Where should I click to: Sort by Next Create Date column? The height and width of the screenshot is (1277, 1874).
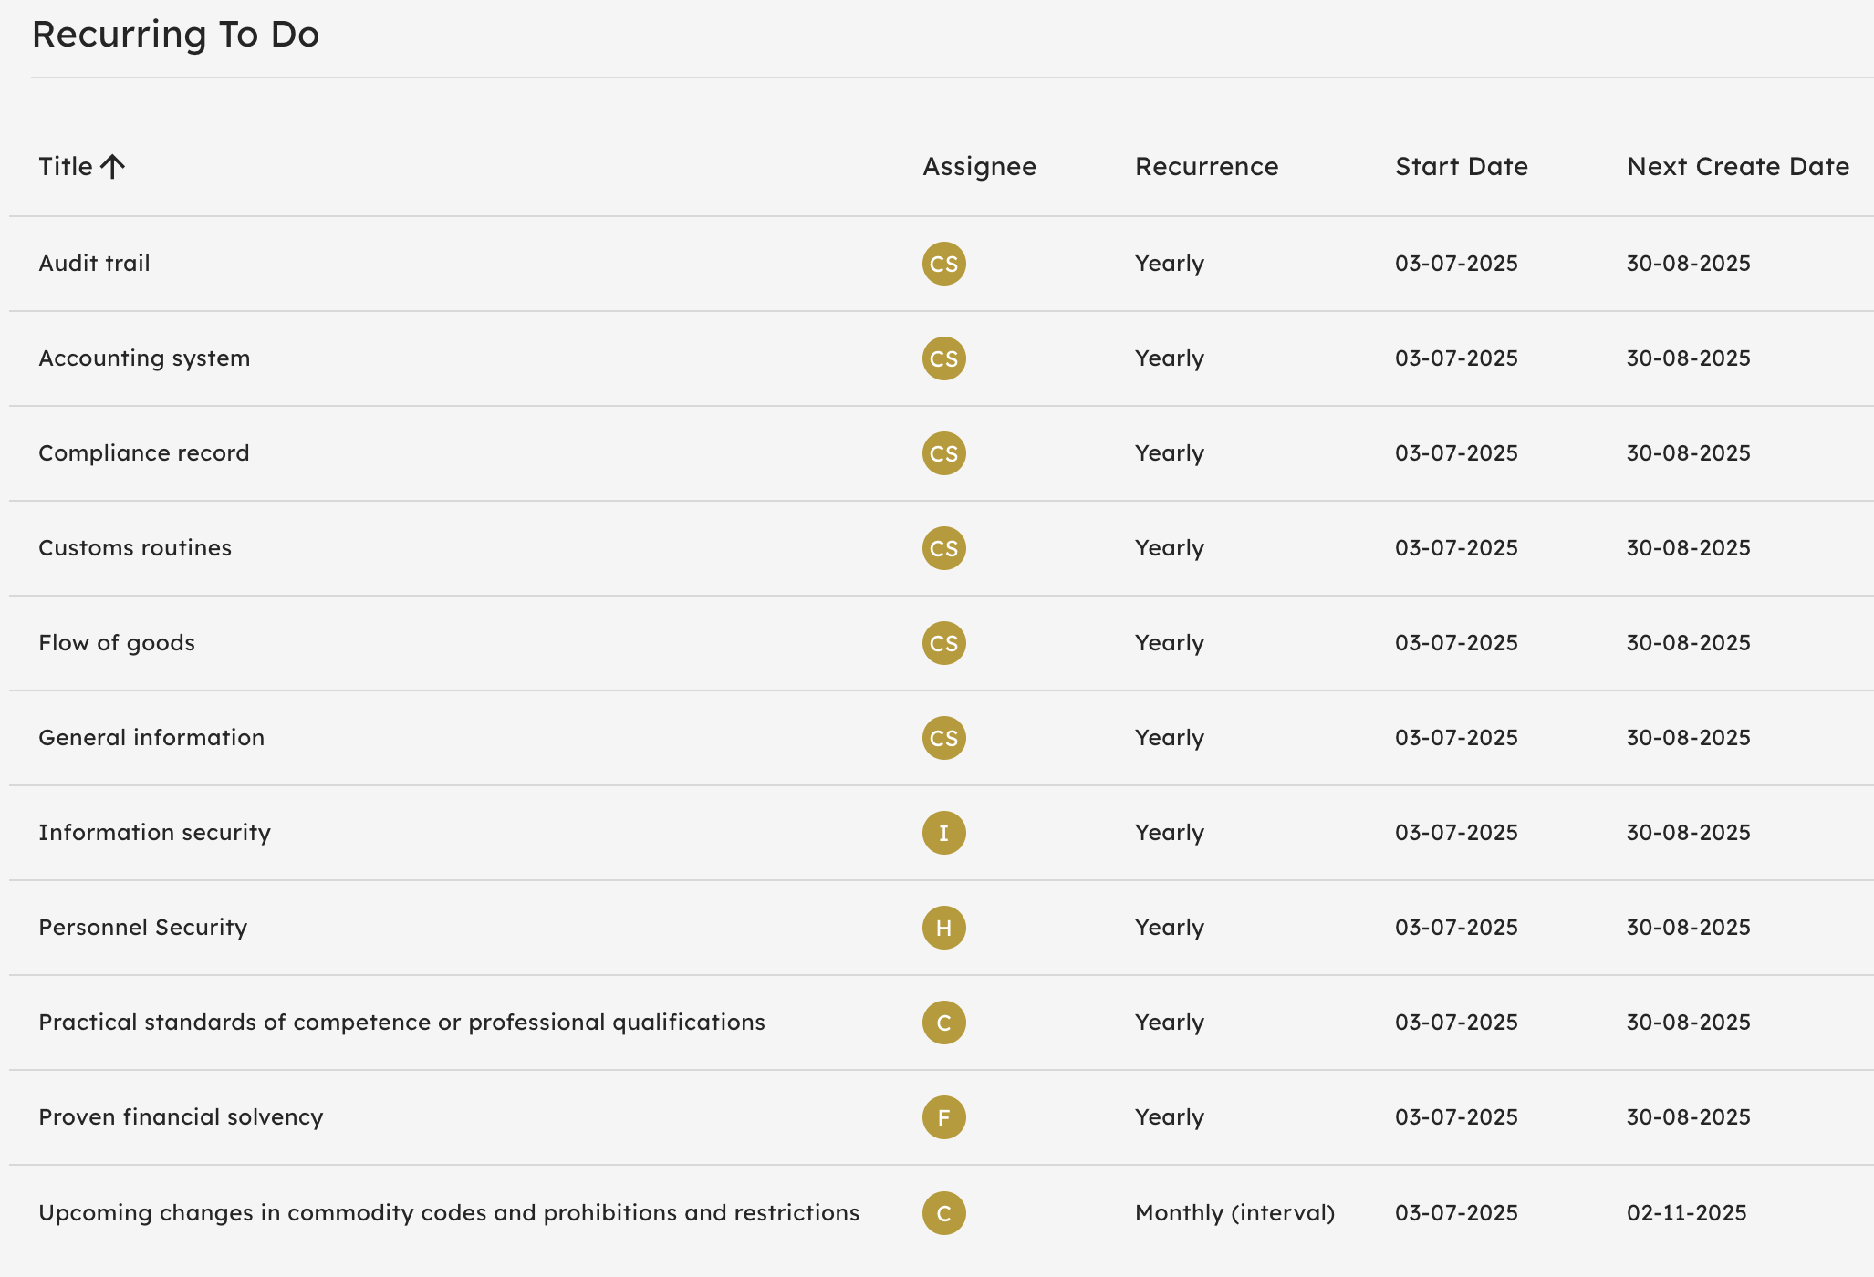(x=1737, y=167)
